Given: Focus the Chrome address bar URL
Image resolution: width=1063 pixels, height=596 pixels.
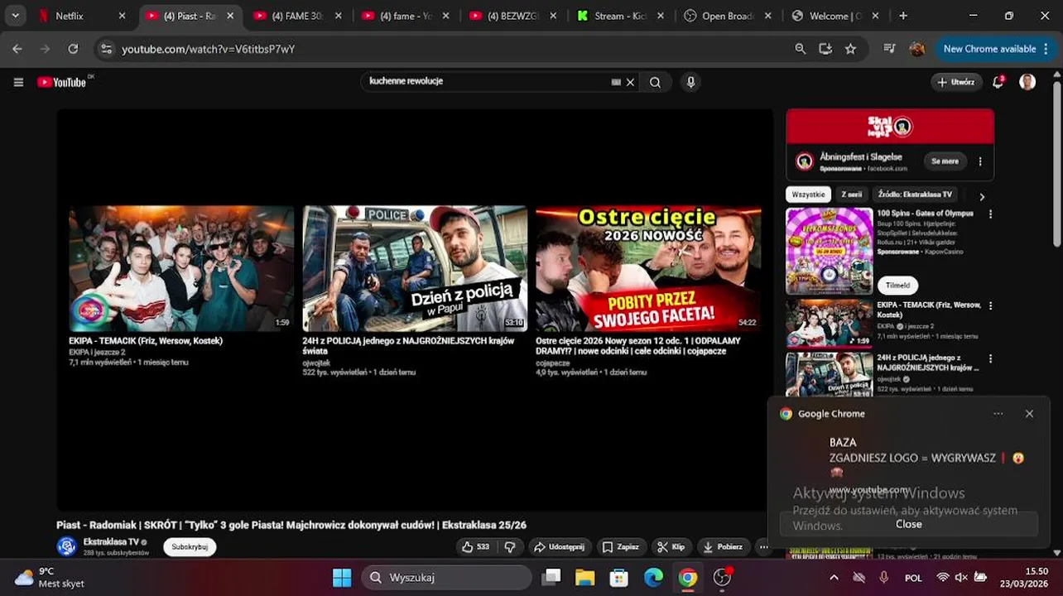Looking at the screenshot, I should tap(209, 49).
